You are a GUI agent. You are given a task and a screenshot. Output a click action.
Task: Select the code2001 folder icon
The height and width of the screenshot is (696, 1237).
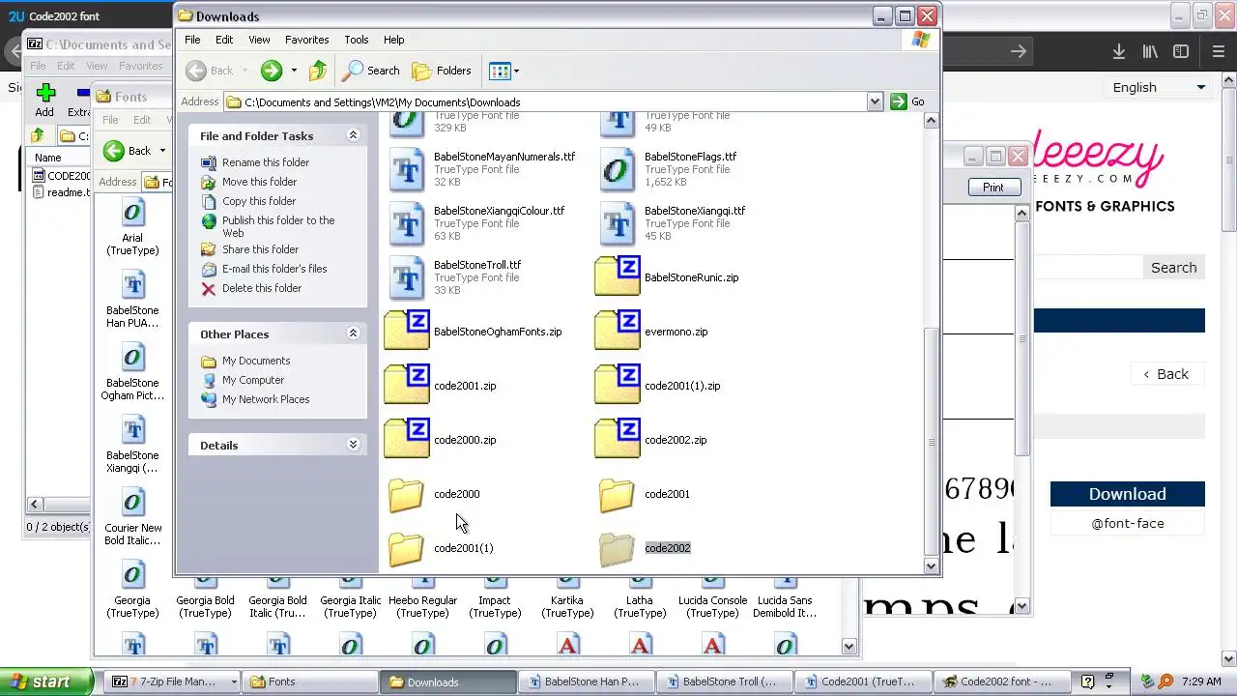(618, 494)
